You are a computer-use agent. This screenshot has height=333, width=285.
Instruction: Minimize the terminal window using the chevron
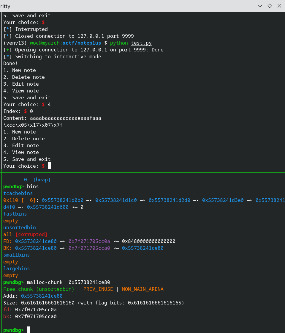[x=260, y=6]
